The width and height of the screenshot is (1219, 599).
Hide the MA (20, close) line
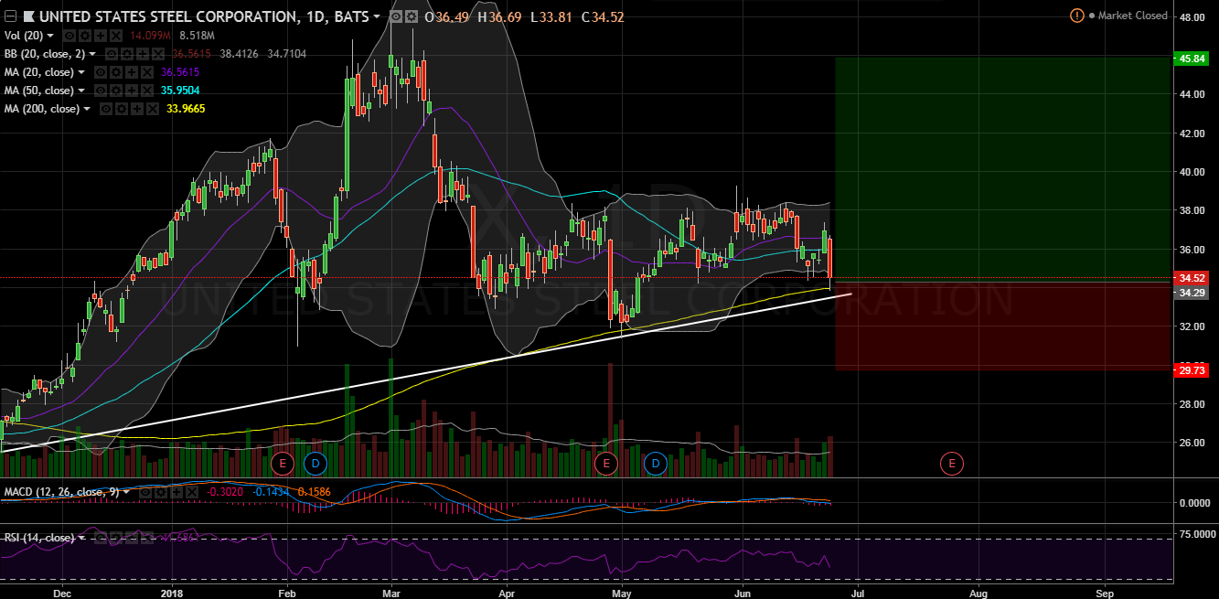[101, 72]
